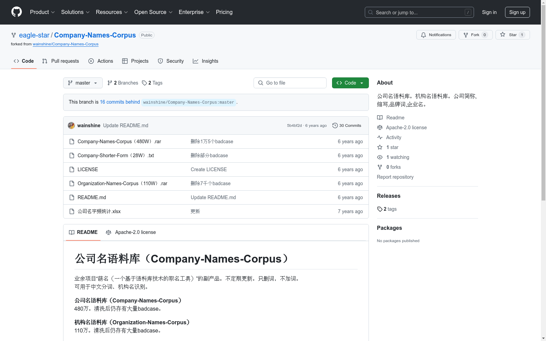Click the graph icon of Insights tab

click(x=196, y=61)
